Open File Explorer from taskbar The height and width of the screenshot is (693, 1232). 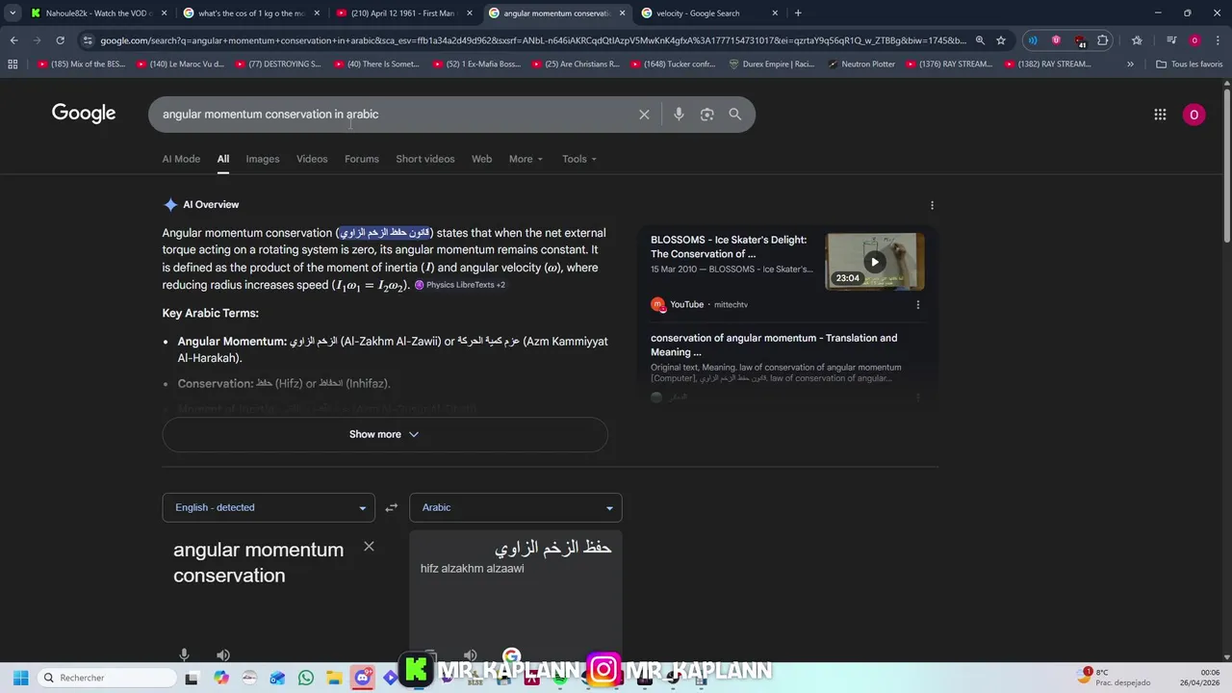(334, 678)
